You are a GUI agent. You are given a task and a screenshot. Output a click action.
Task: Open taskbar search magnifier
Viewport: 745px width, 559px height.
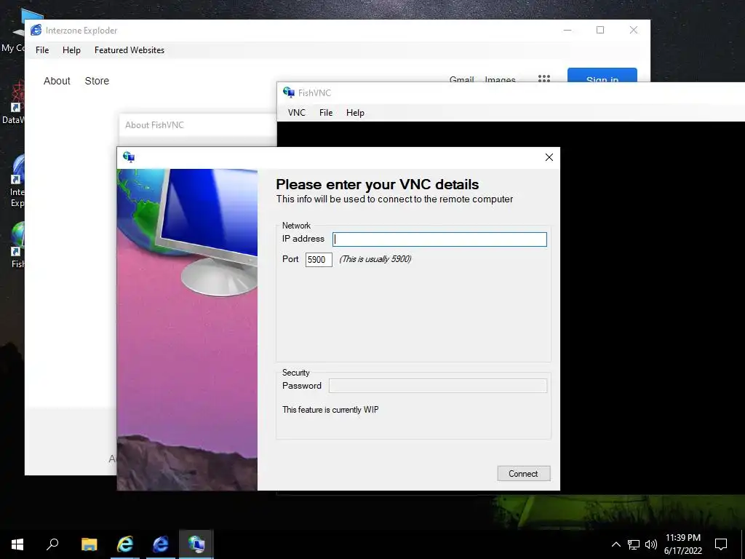pyautogui.click(x=52, y=544)
